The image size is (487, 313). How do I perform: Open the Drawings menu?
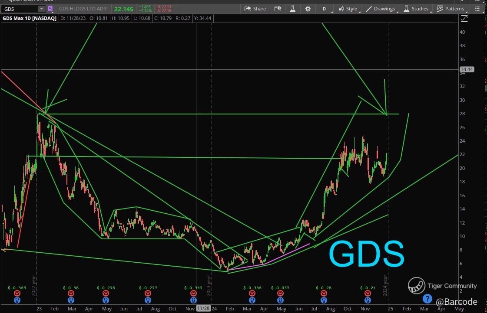380,9
